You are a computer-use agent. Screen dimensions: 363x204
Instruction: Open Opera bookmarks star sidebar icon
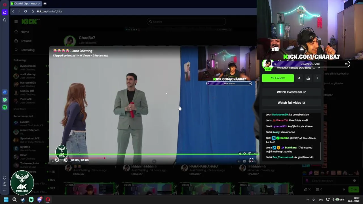(x=5, y=20)
